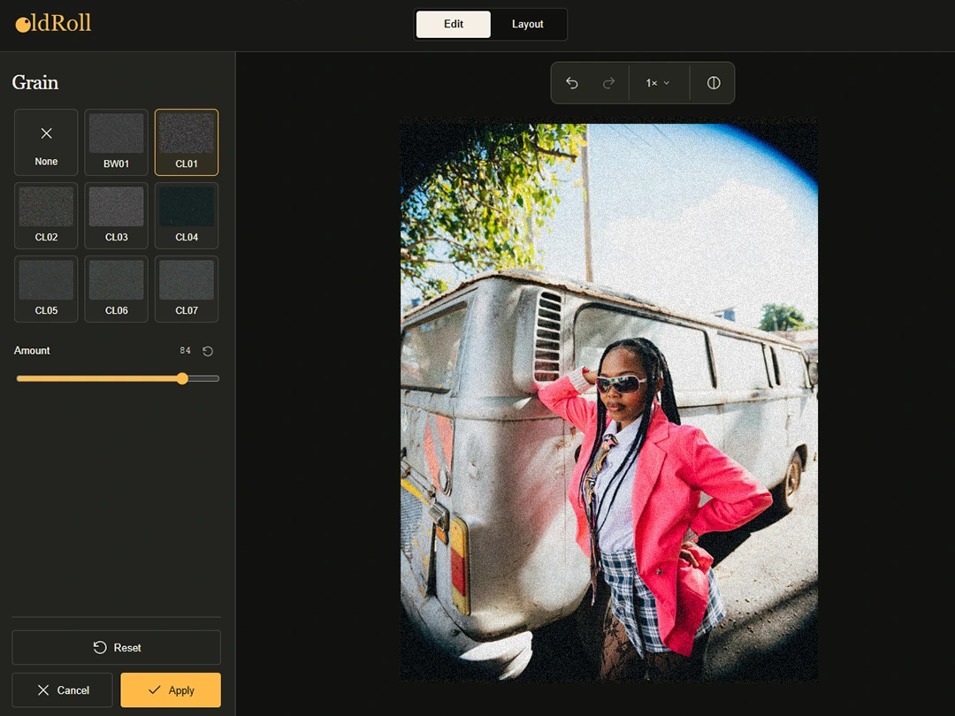Image resolution: width=955 pixels, height=716 pixels.
Task: Choose the BW01 grain preset
Action: 117,142
